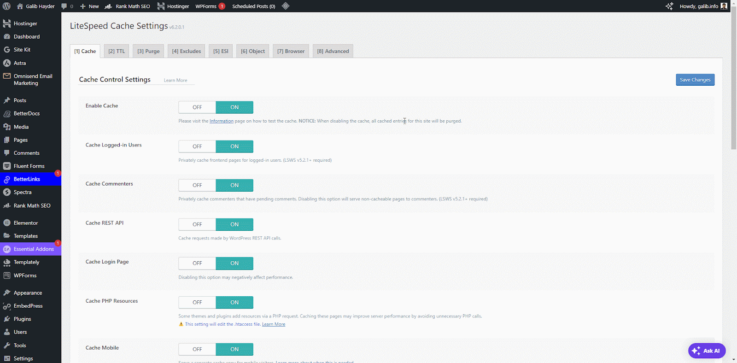Click the Tools wrench icon
737x363 pixels.
pyautogui.click(x=7, y=345)
